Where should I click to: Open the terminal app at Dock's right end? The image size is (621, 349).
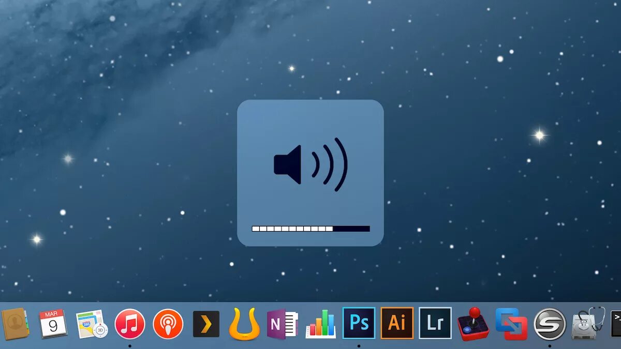(x=618, y=323)
